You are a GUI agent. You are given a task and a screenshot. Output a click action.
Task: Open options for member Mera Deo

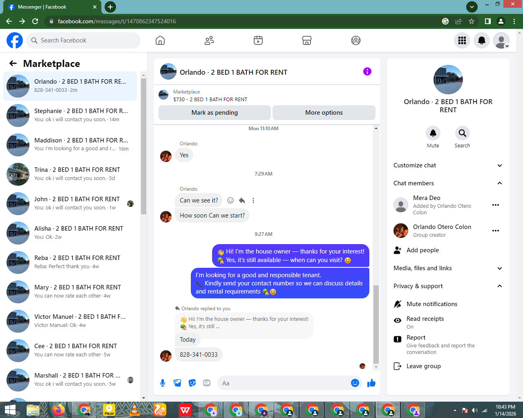tap(496, 205)
